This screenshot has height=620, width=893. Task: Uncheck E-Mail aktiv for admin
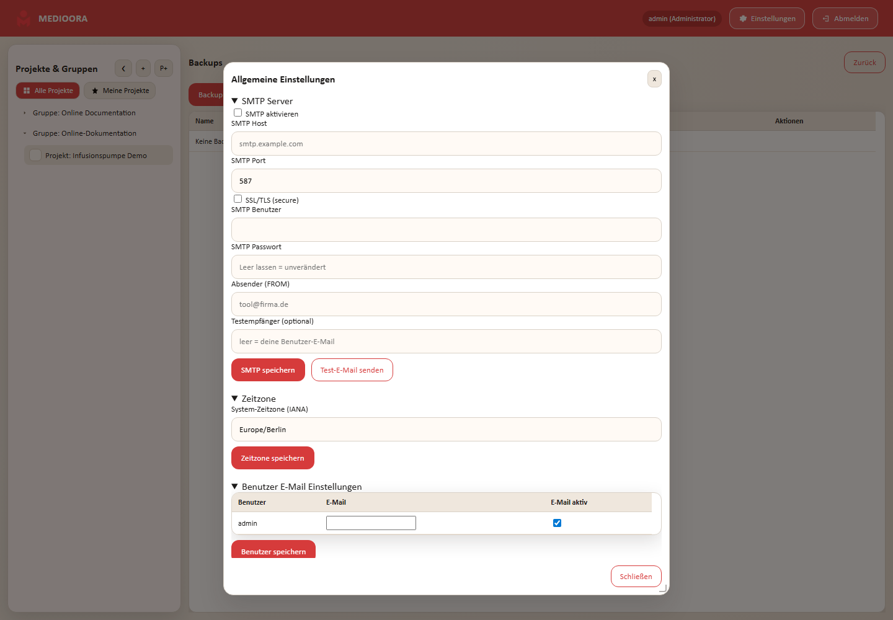(557, 523)
